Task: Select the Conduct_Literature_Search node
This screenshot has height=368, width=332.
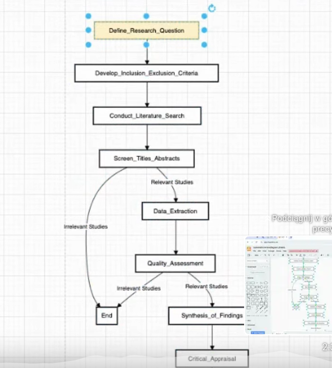Action: (x=146, y=116)
